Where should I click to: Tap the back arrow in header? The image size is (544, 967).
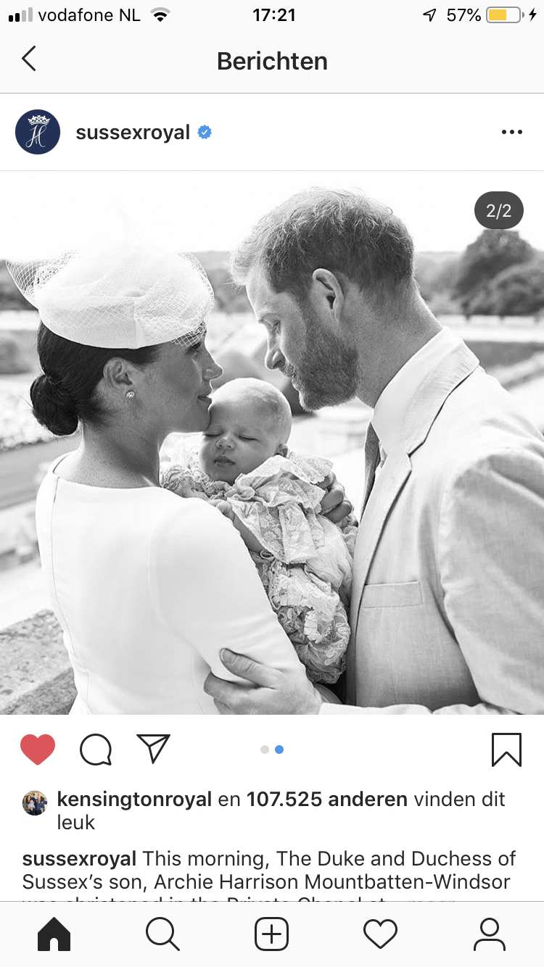click(29, 59)
